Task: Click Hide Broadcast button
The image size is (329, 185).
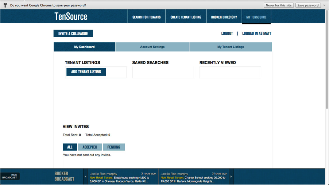Action: click(x=10, y=176)
